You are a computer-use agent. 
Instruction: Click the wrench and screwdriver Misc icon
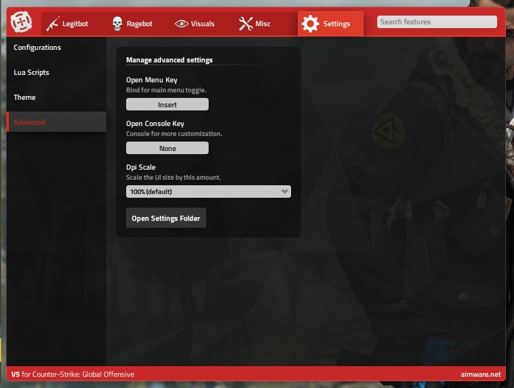(x=245, y=24)
